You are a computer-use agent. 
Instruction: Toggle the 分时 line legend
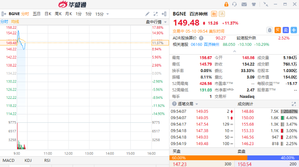point(4,22)
